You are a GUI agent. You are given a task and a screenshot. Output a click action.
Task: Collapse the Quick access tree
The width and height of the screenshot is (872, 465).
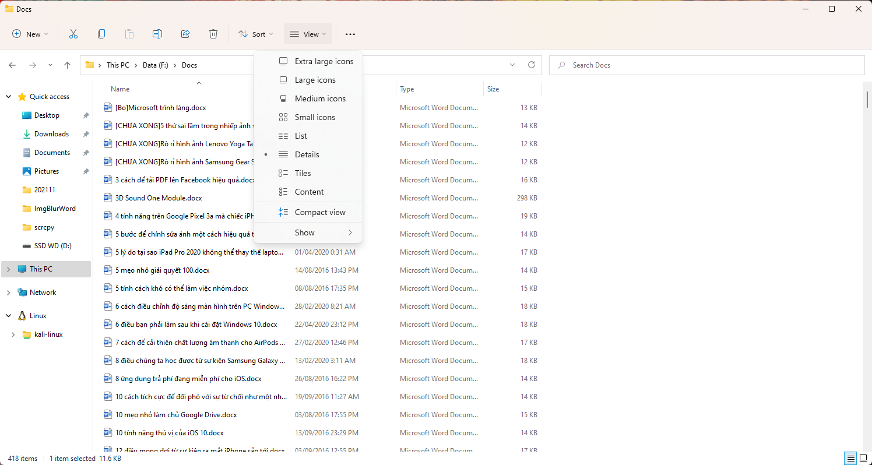(x=9, y=97)
